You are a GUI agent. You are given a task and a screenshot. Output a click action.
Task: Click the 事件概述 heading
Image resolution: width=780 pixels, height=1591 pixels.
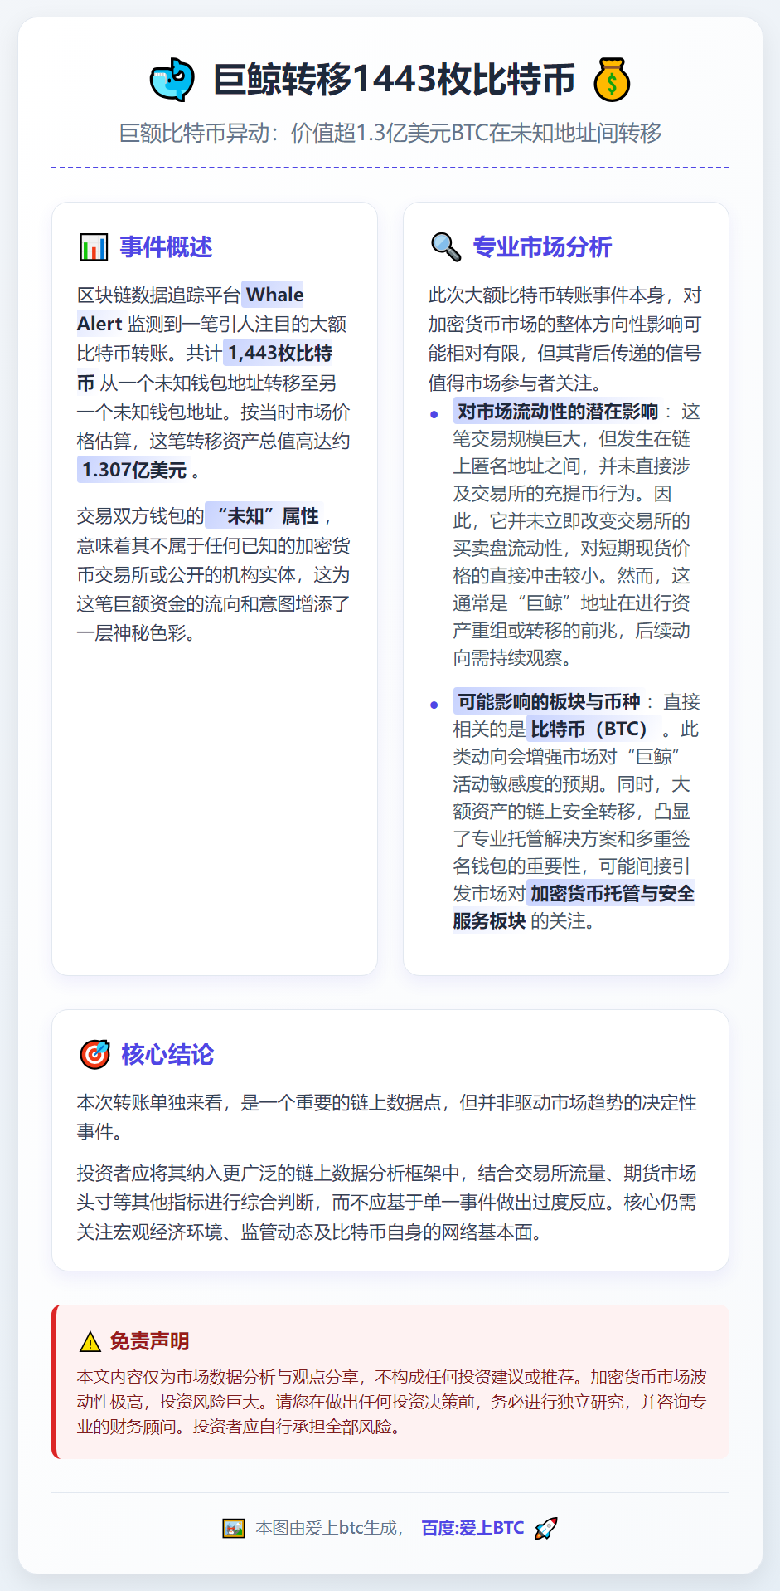point(166,247)
